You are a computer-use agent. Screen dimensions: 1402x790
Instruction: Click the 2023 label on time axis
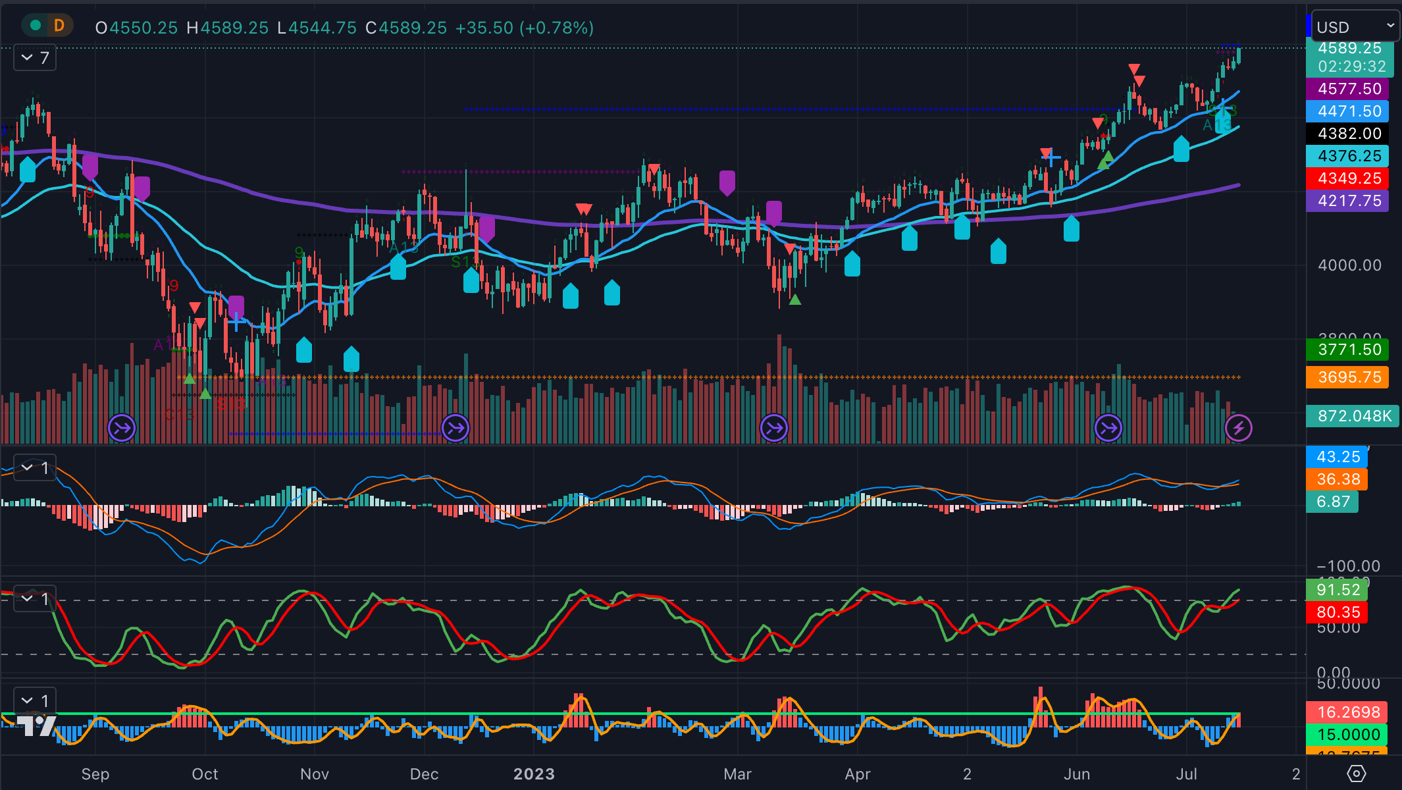click(x=534, y=774)
